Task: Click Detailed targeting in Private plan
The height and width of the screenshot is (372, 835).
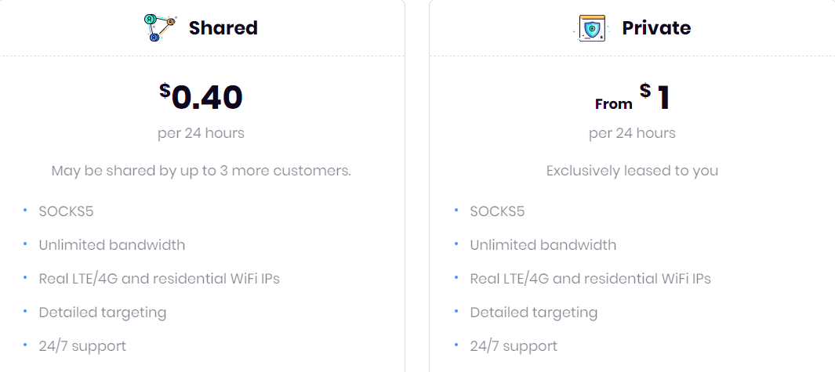Action: coord(534,312)
